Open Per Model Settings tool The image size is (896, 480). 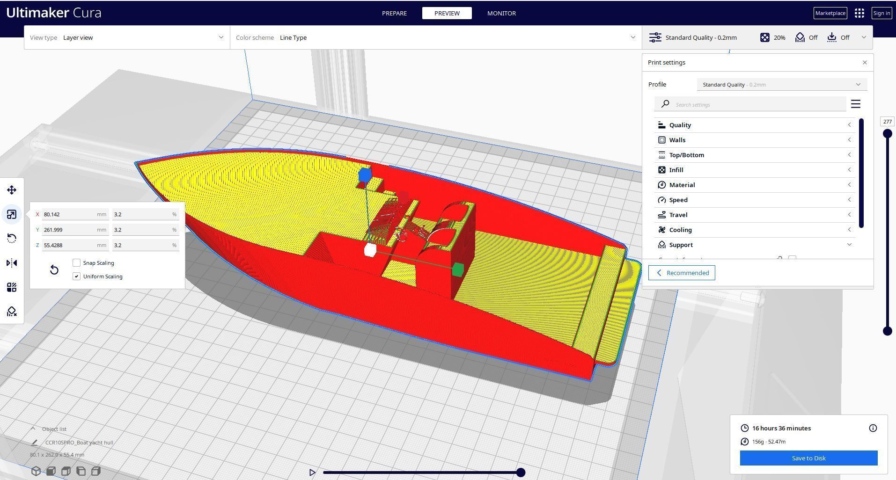point(12,287)
